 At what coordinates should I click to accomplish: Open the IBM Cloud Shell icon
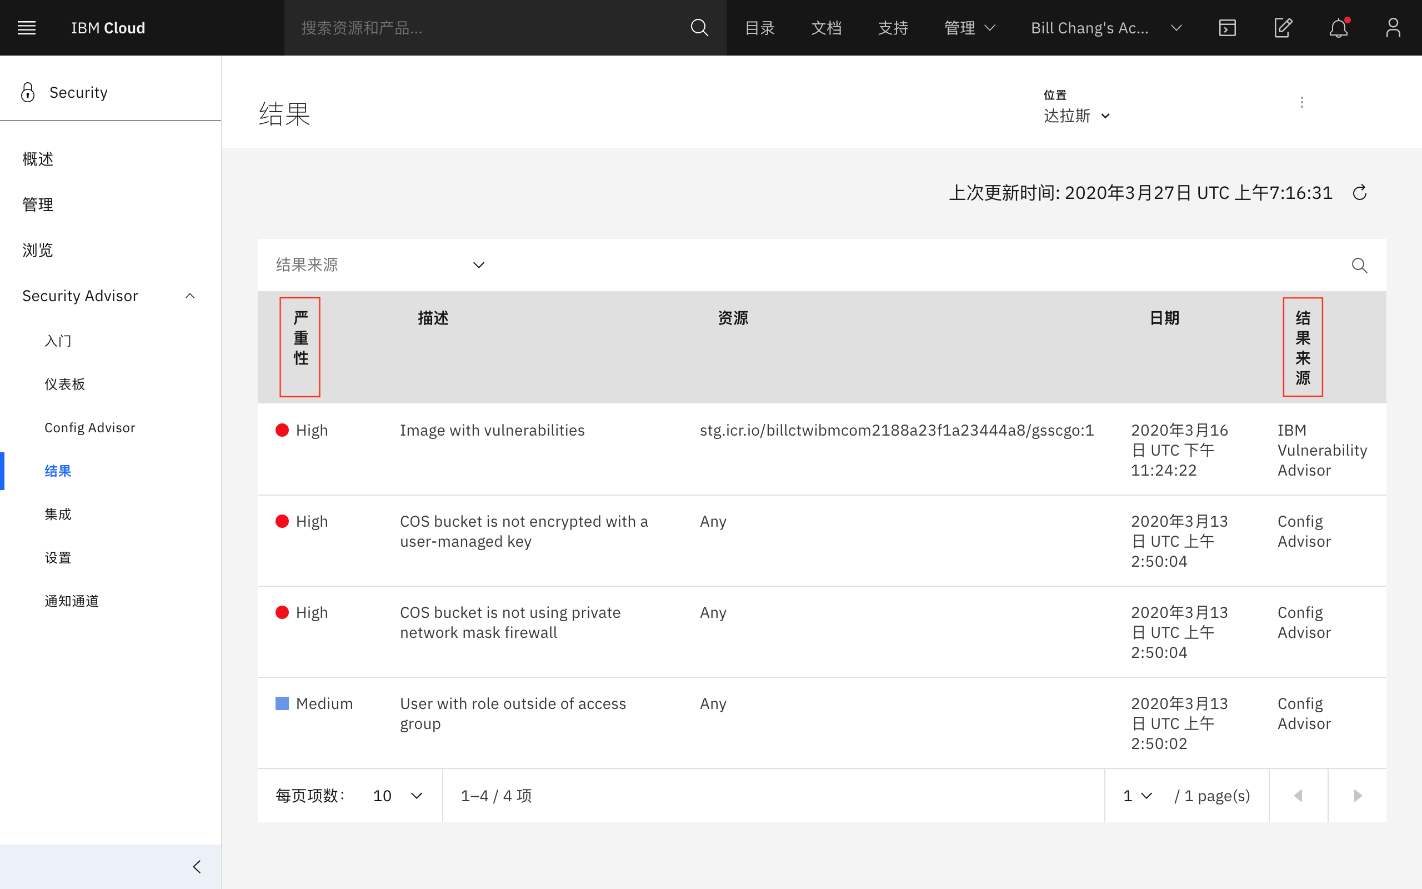pos(1227,28)
